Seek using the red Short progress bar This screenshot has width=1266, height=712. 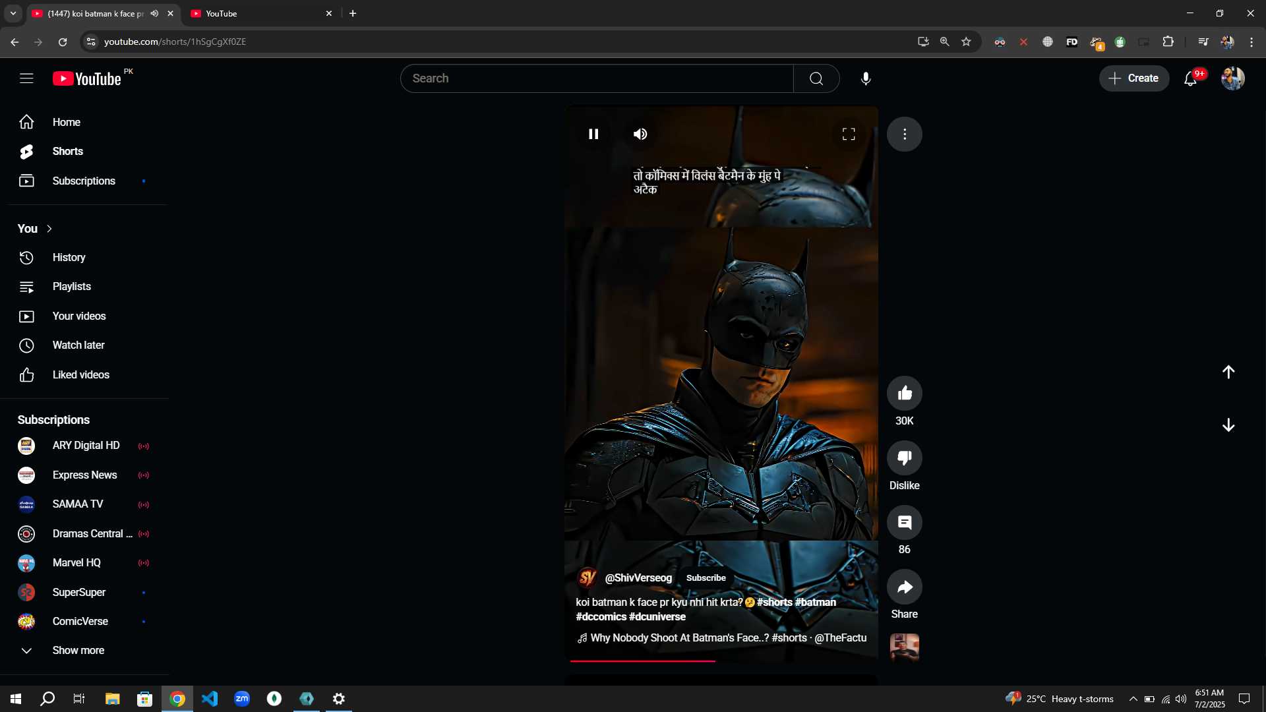click(x=721, y=661)
